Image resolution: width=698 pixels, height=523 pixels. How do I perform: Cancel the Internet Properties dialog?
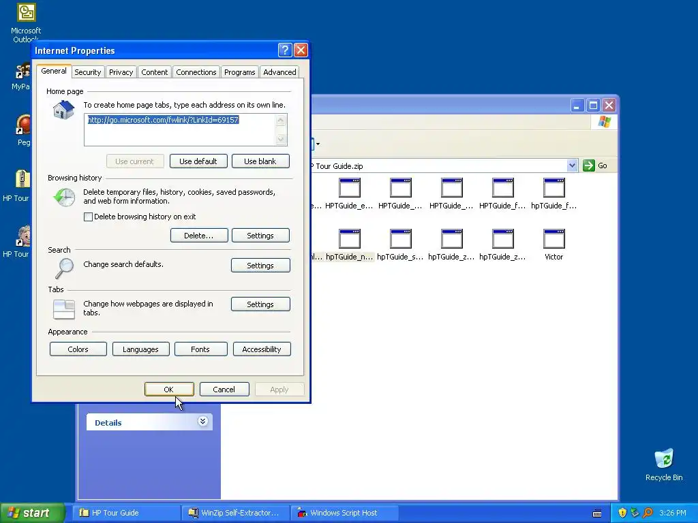[224, 389]
